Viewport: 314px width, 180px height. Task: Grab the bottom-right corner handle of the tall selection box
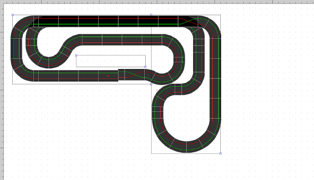pos(220,154)
